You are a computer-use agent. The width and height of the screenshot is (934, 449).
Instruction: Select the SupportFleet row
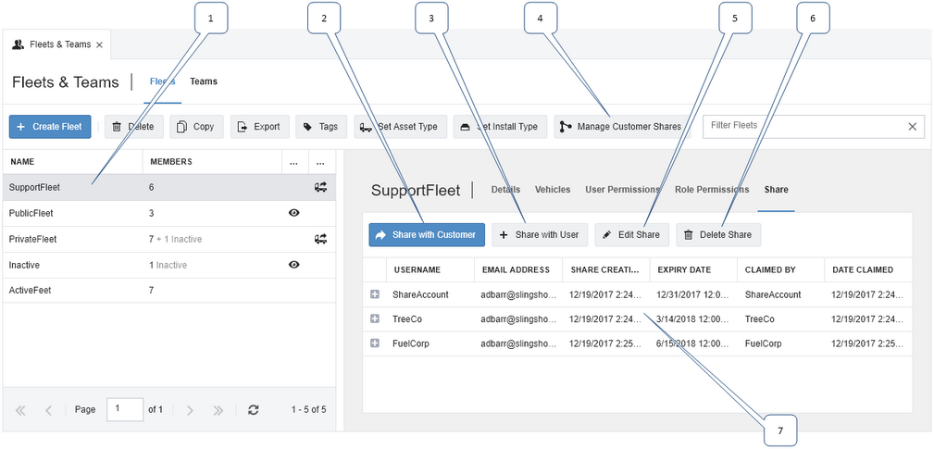click(169, 187)
